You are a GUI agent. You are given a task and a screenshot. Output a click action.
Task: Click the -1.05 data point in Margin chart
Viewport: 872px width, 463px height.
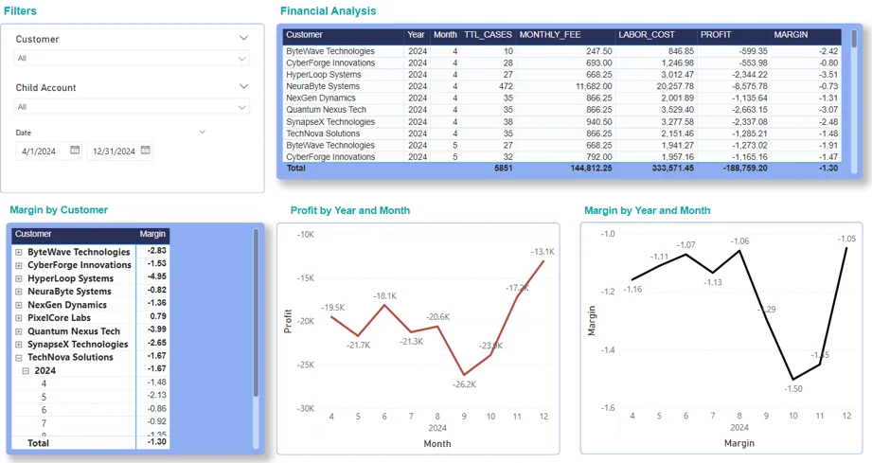pos(847,248)
